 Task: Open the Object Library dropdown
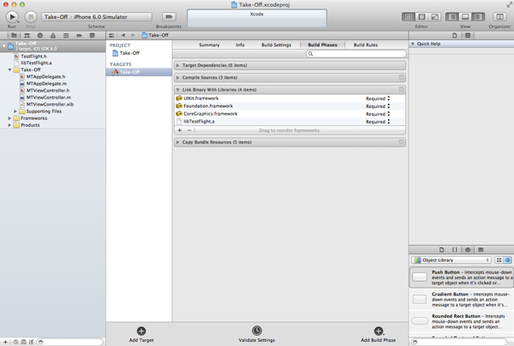point(451,260)
